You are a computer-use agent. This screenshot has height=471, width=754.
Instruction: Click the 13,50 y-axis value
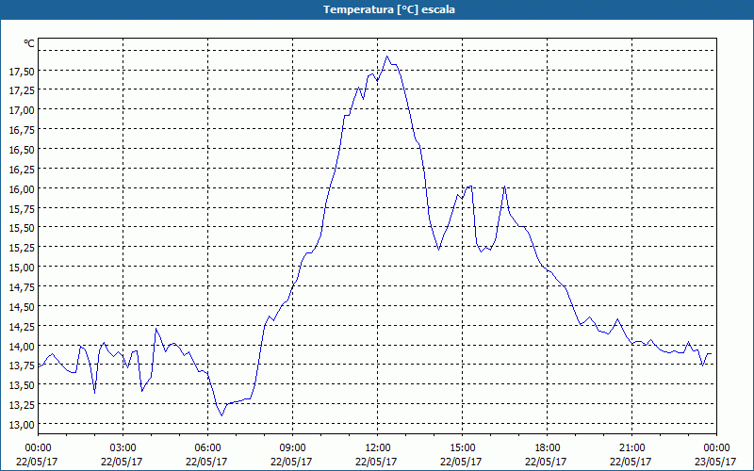(x=22, y=385)
